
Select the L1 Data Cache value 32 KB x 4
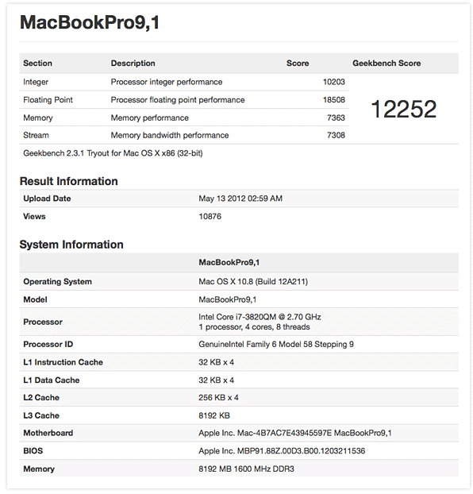[216, 380]
